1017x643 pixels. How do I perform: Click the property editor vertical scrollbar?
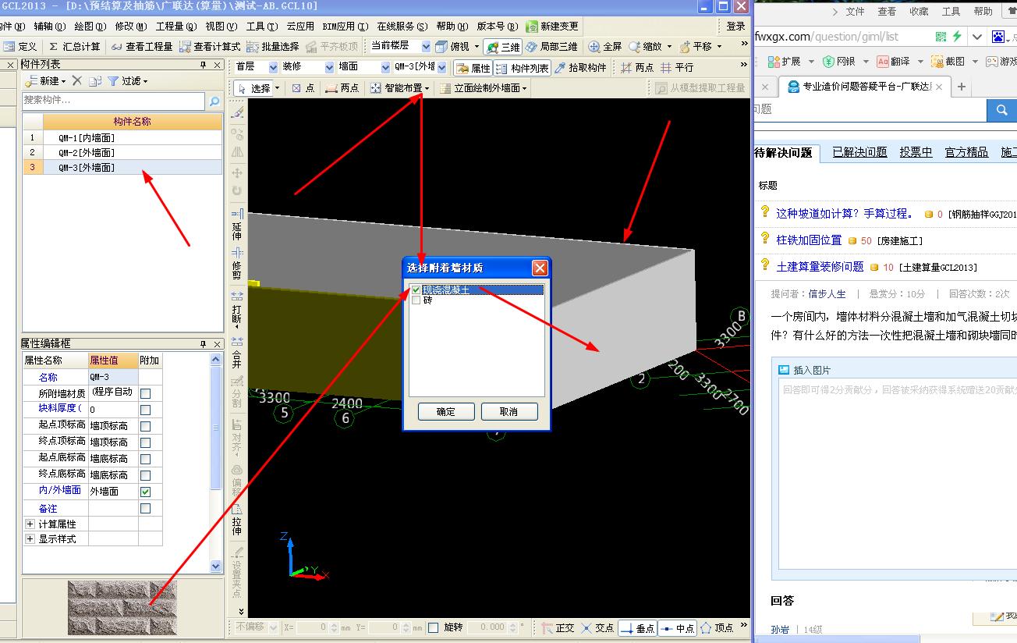[x=216, y=462]
